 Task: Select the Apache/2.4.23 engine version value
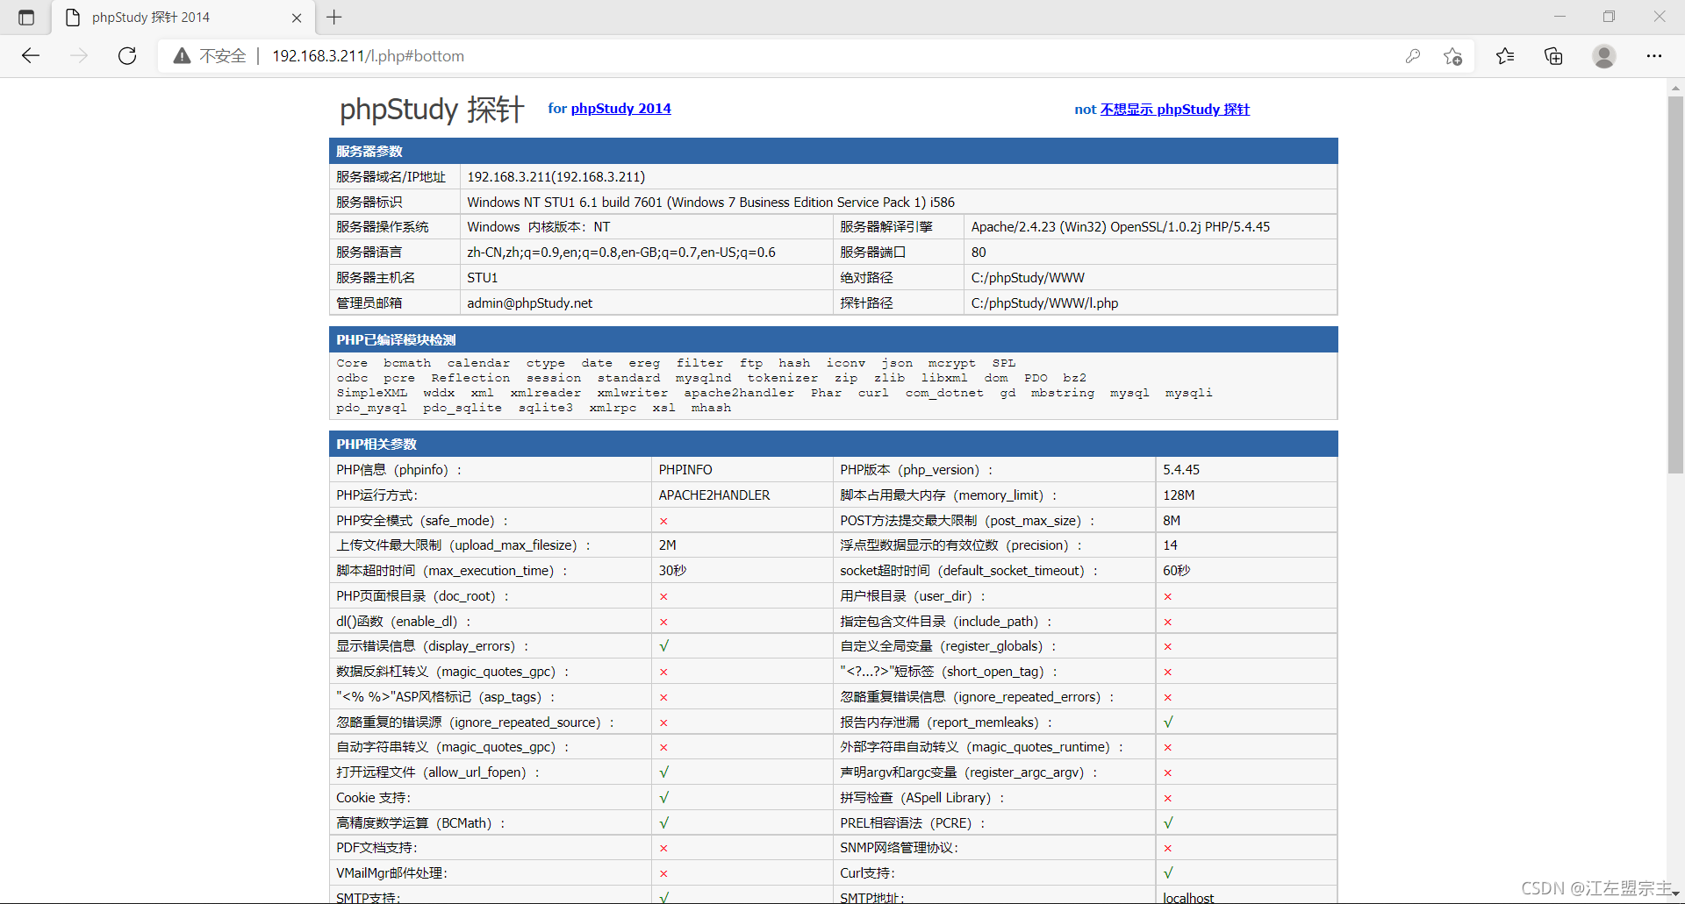click(1120, 227)
